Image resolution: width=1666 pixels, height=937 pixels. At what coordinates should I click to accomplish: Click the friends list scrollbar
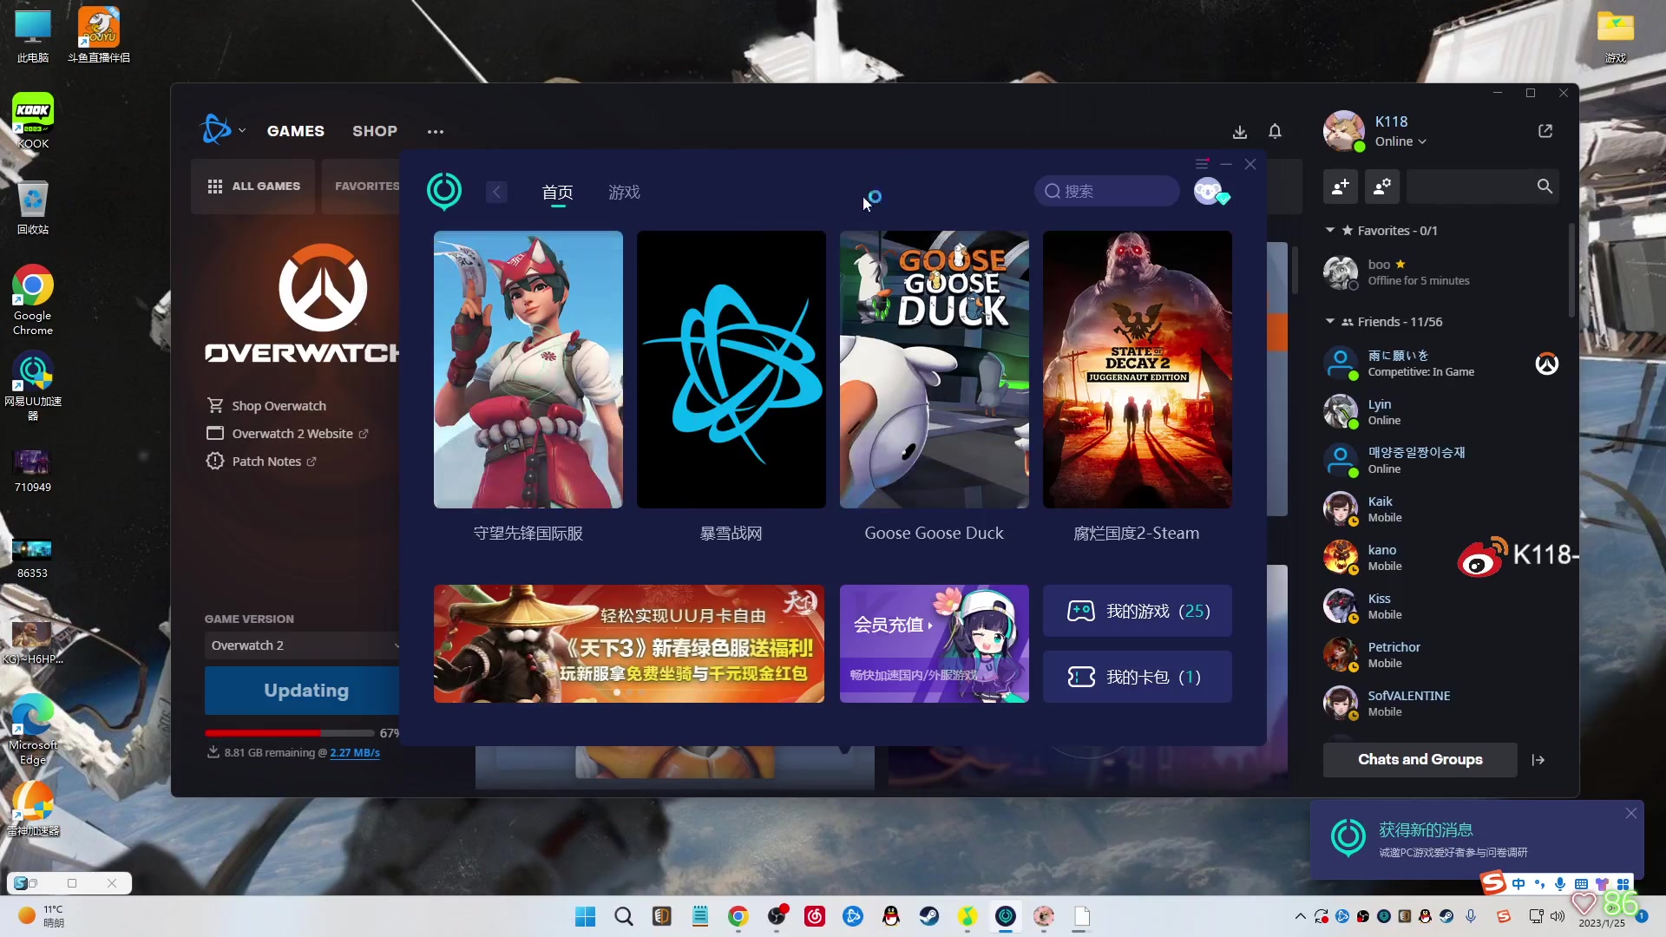(x=1571, y=271)
